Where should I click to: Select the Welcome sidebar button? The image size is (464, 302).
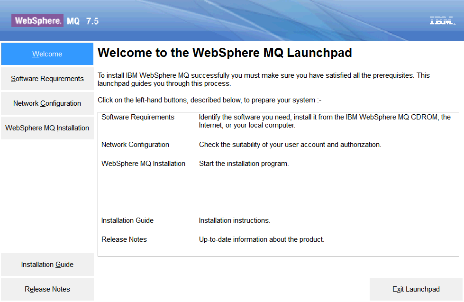(x=47, y=54)
